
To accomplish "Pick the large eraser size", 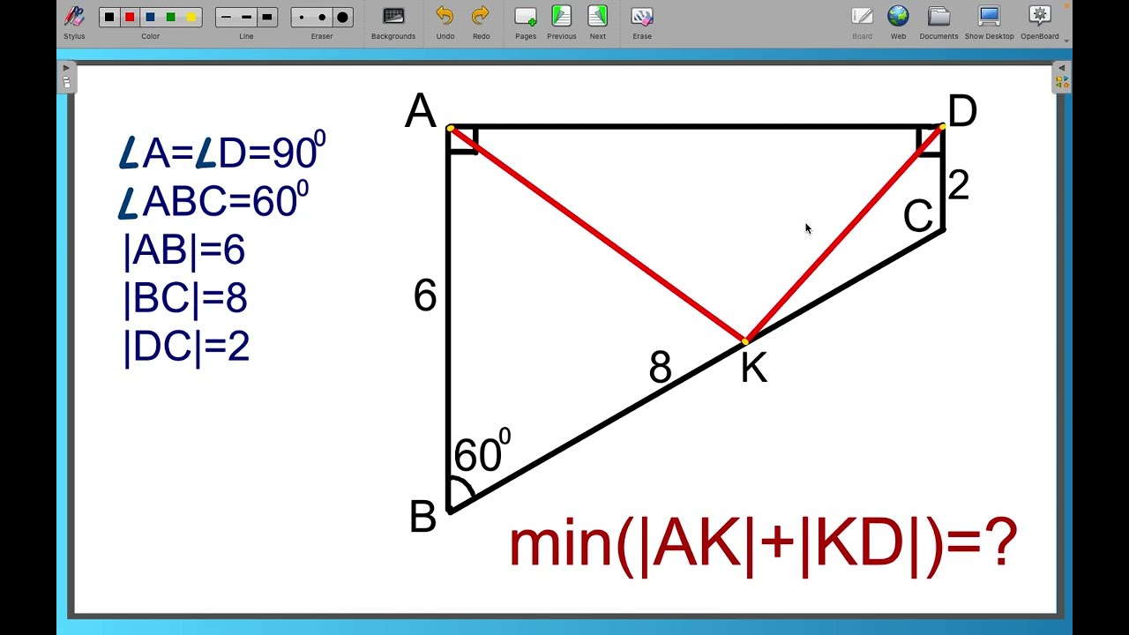I will [x=342, y=17].
